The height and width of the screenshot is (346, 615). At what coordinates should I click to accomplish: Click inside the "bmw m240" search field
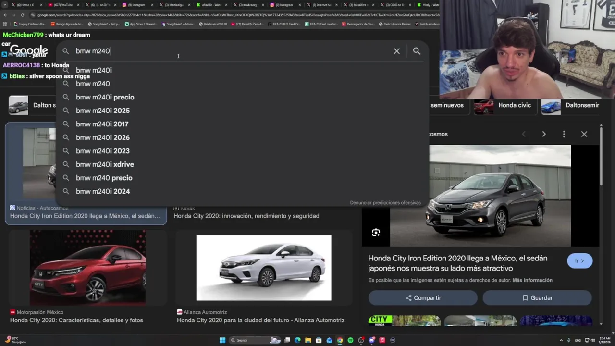pos(231,51)
